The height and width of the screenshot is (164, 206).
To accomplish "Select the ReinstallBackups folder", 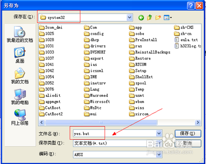I will (150, 52).
